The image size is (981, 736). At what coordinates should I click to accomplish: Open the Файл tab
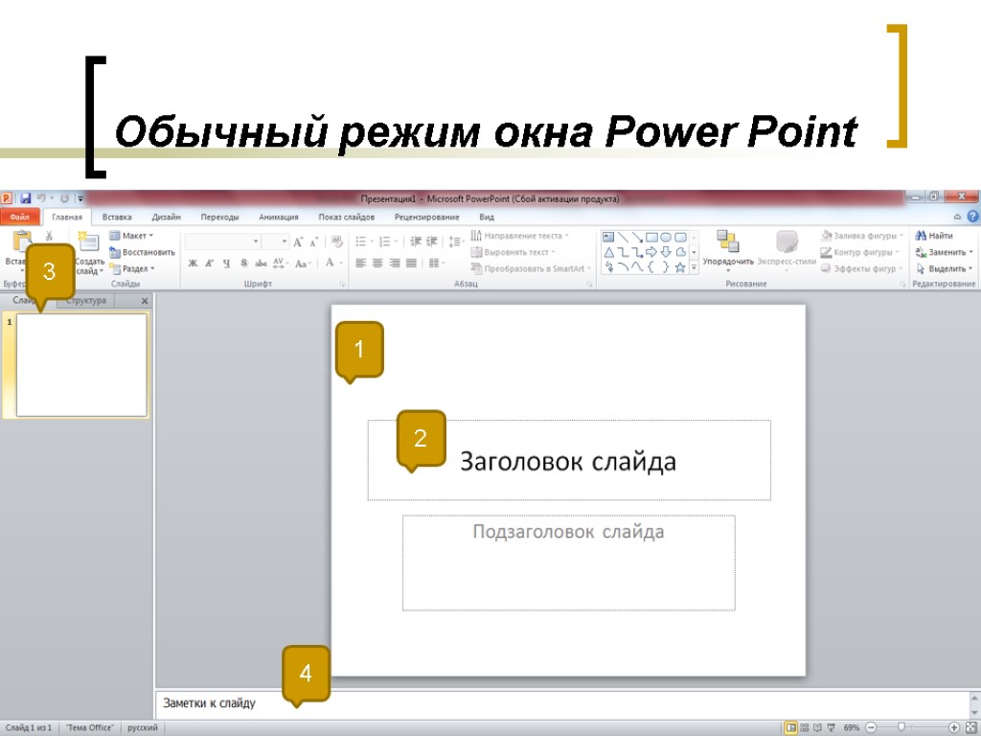20,218
